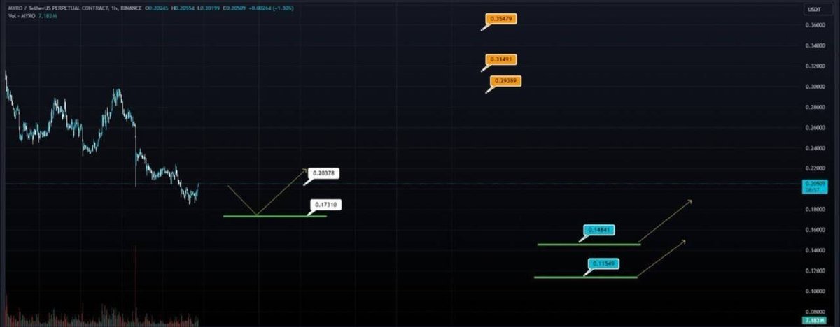The height and width of the screenshot is (327, 840).
Task: Click the L0.20199 low value in header
Action: point(209,8)
